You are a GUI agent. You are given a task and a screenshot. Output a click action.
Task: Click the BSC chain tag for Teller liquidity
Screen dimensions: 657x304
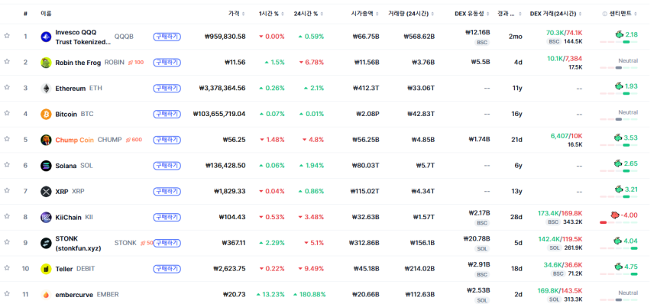click(482, 274)
